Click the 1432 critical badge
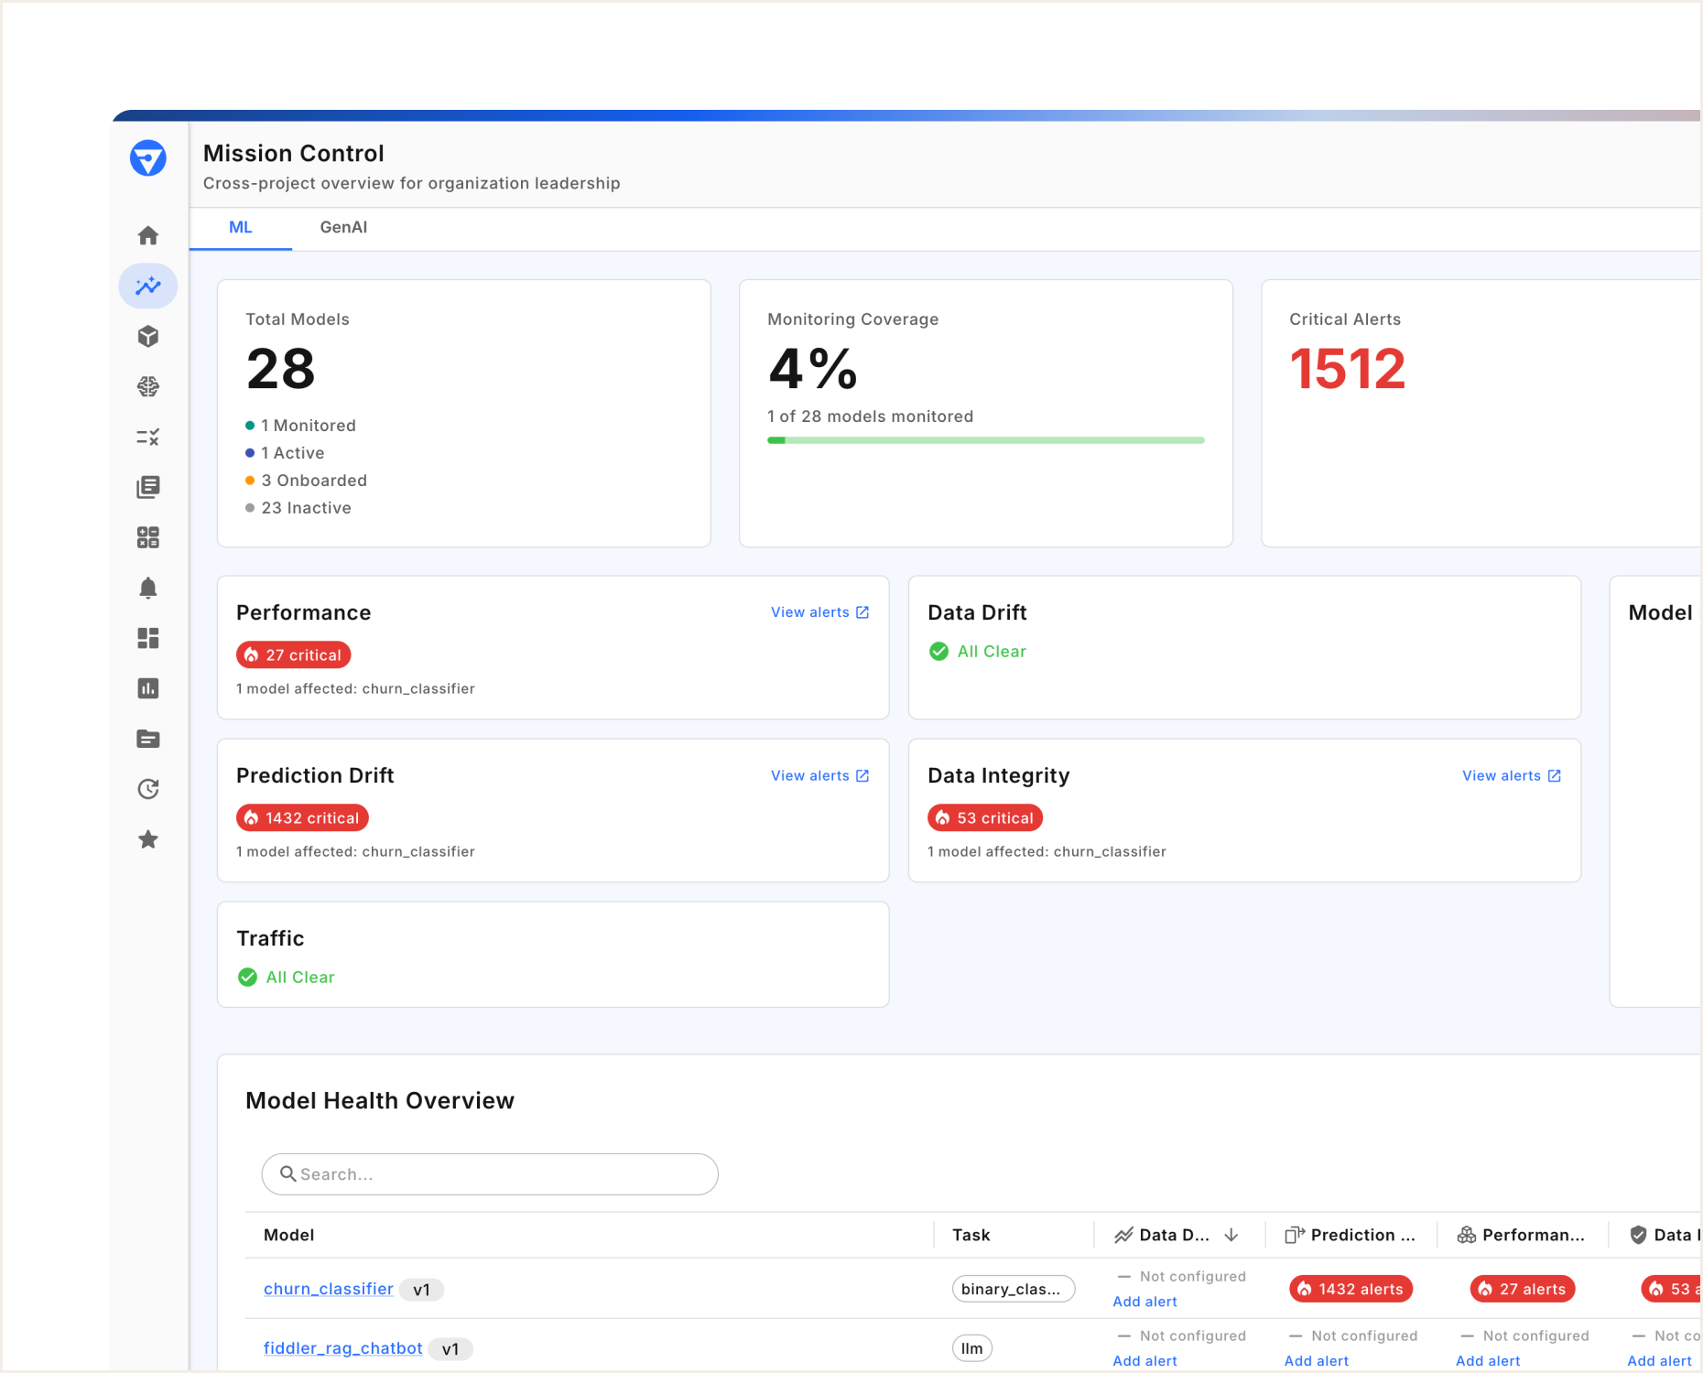 (303, 817)
